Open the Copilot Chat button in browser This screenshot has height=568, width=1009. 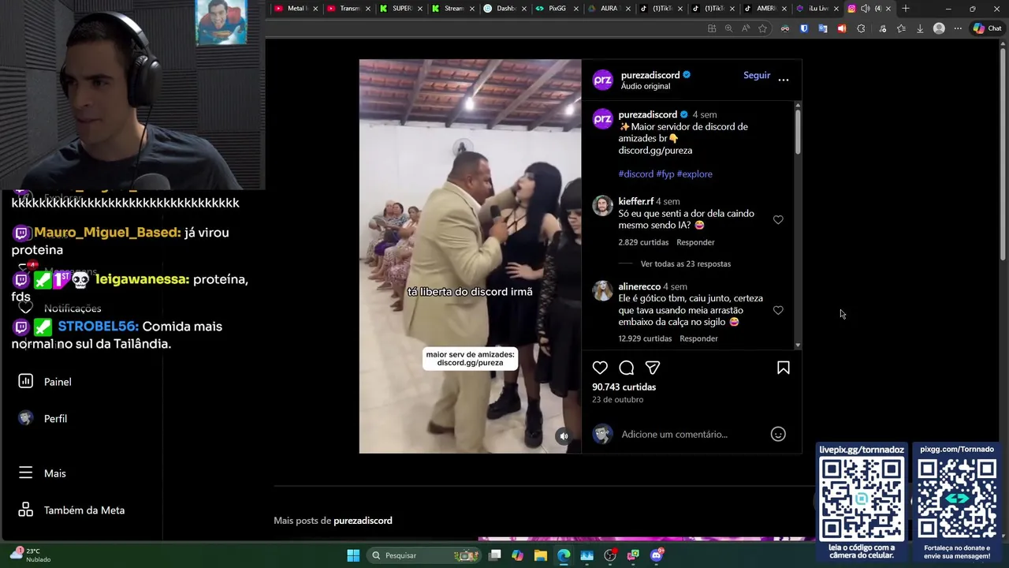point(987,28)
